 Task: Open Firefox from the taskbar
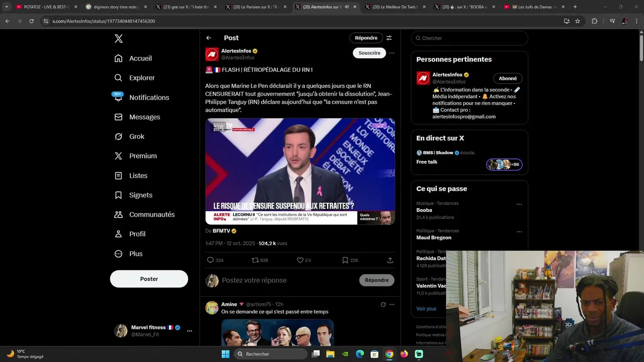click(404, 354)
